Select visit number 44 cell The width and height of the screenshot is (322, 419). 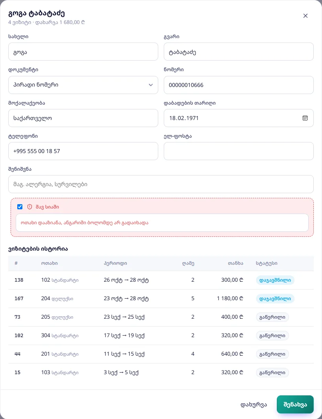[x=17, y=354]
